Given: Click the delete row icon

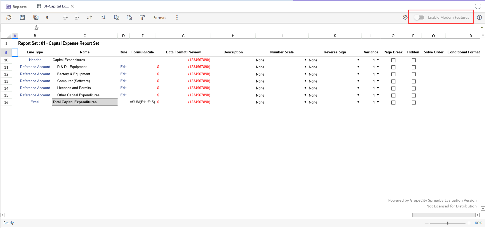Looking at the screenshot, I should click(x=77, y=18).
